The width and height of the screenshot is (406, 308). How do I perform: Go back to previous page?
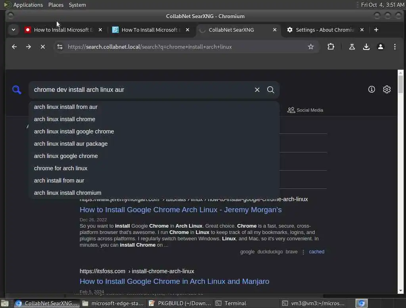[x=14, y=47]
